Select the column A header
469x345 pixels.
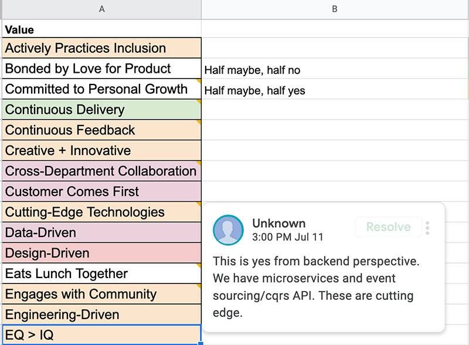click(x=101, y=9)
